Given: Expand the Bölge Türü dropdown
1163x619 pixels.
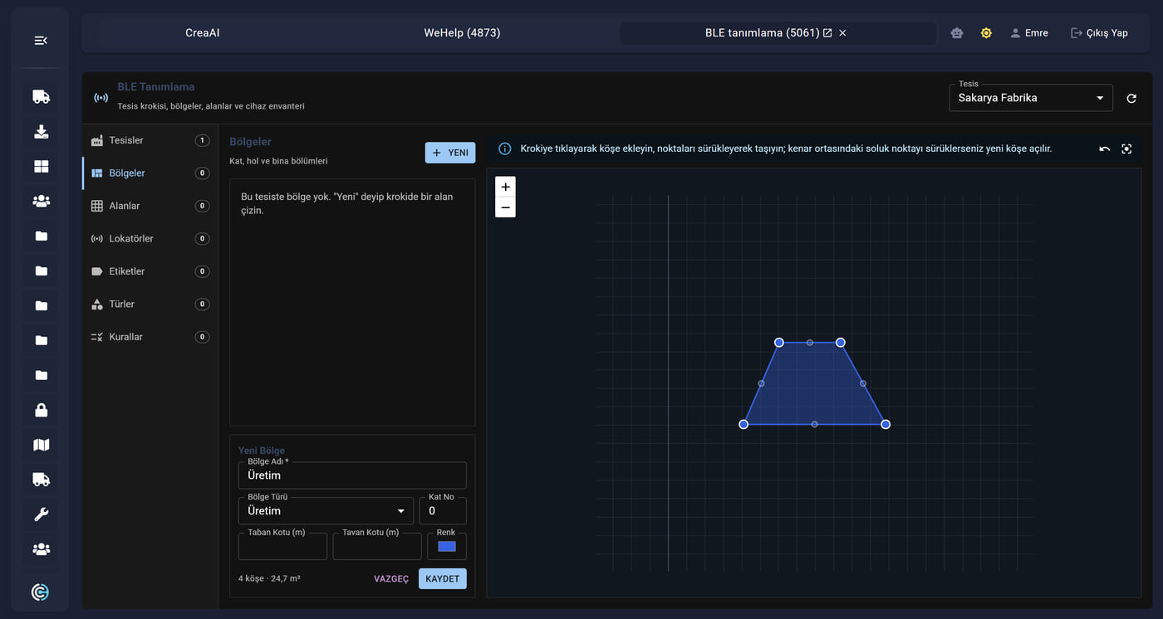Looking at the screenshot, I should pyautogui.click(x=326, y=511).
